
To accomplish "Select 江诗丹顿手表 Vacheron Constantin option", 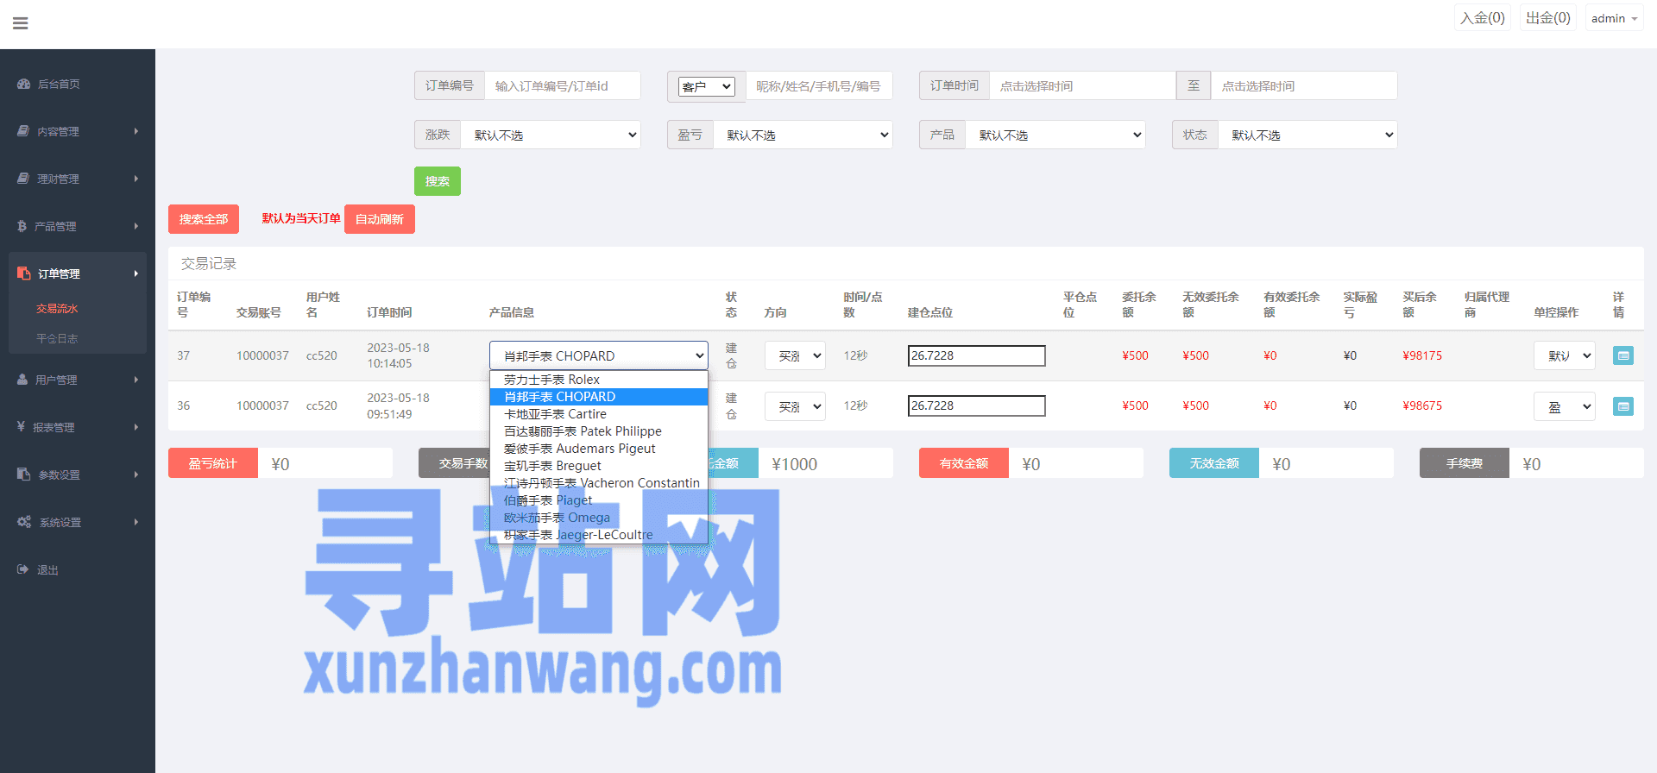I will [599, 483].
